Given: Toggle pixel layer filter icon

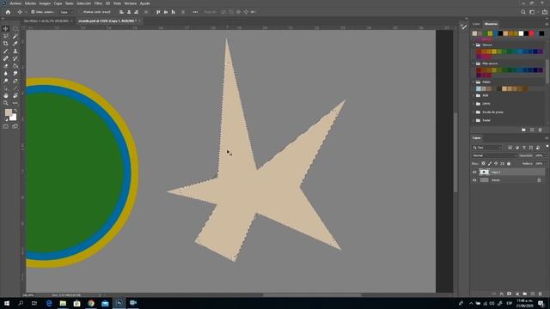Looking at the screenshot, I should pos(510,148).
